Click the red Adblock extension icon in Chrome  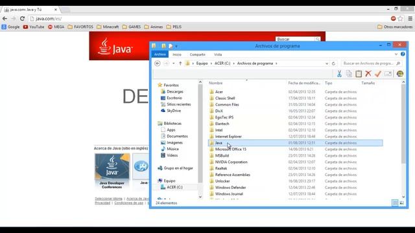(394, 19)
